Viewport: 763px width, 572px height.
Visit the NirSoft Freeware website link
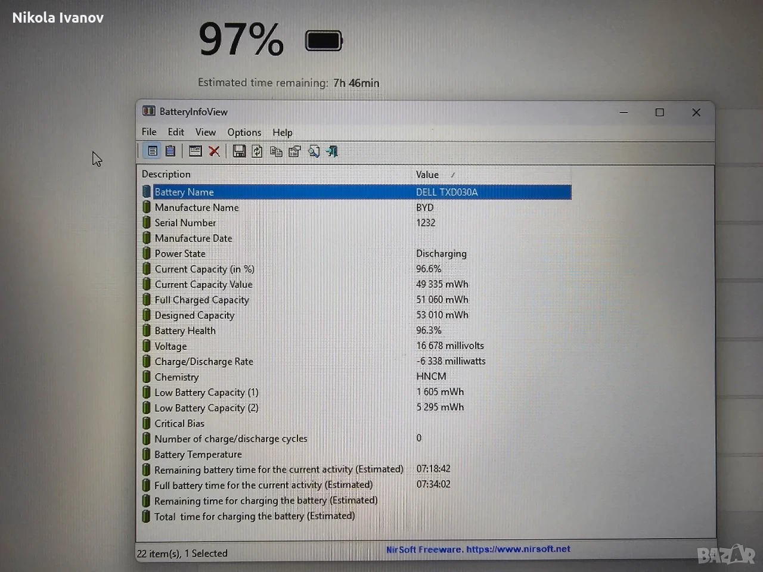coord(478,549)
